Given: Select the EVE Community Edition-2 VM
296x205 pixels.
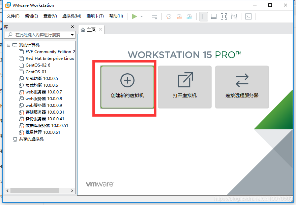Looking at the screenshot, I should [50, 51].
